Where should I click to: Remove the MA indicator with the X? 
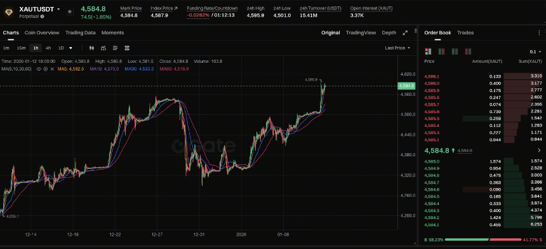pyautogui.click(x=52, y=69)
